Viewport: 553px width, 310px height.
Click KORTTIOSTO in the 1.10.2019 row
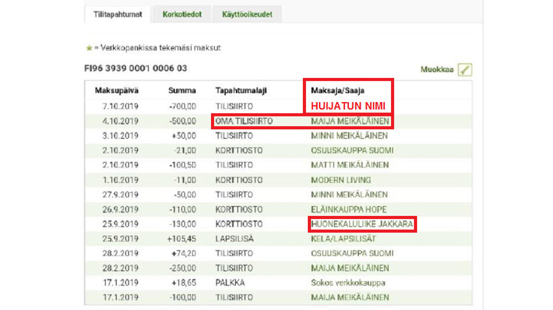coord(239,180)
